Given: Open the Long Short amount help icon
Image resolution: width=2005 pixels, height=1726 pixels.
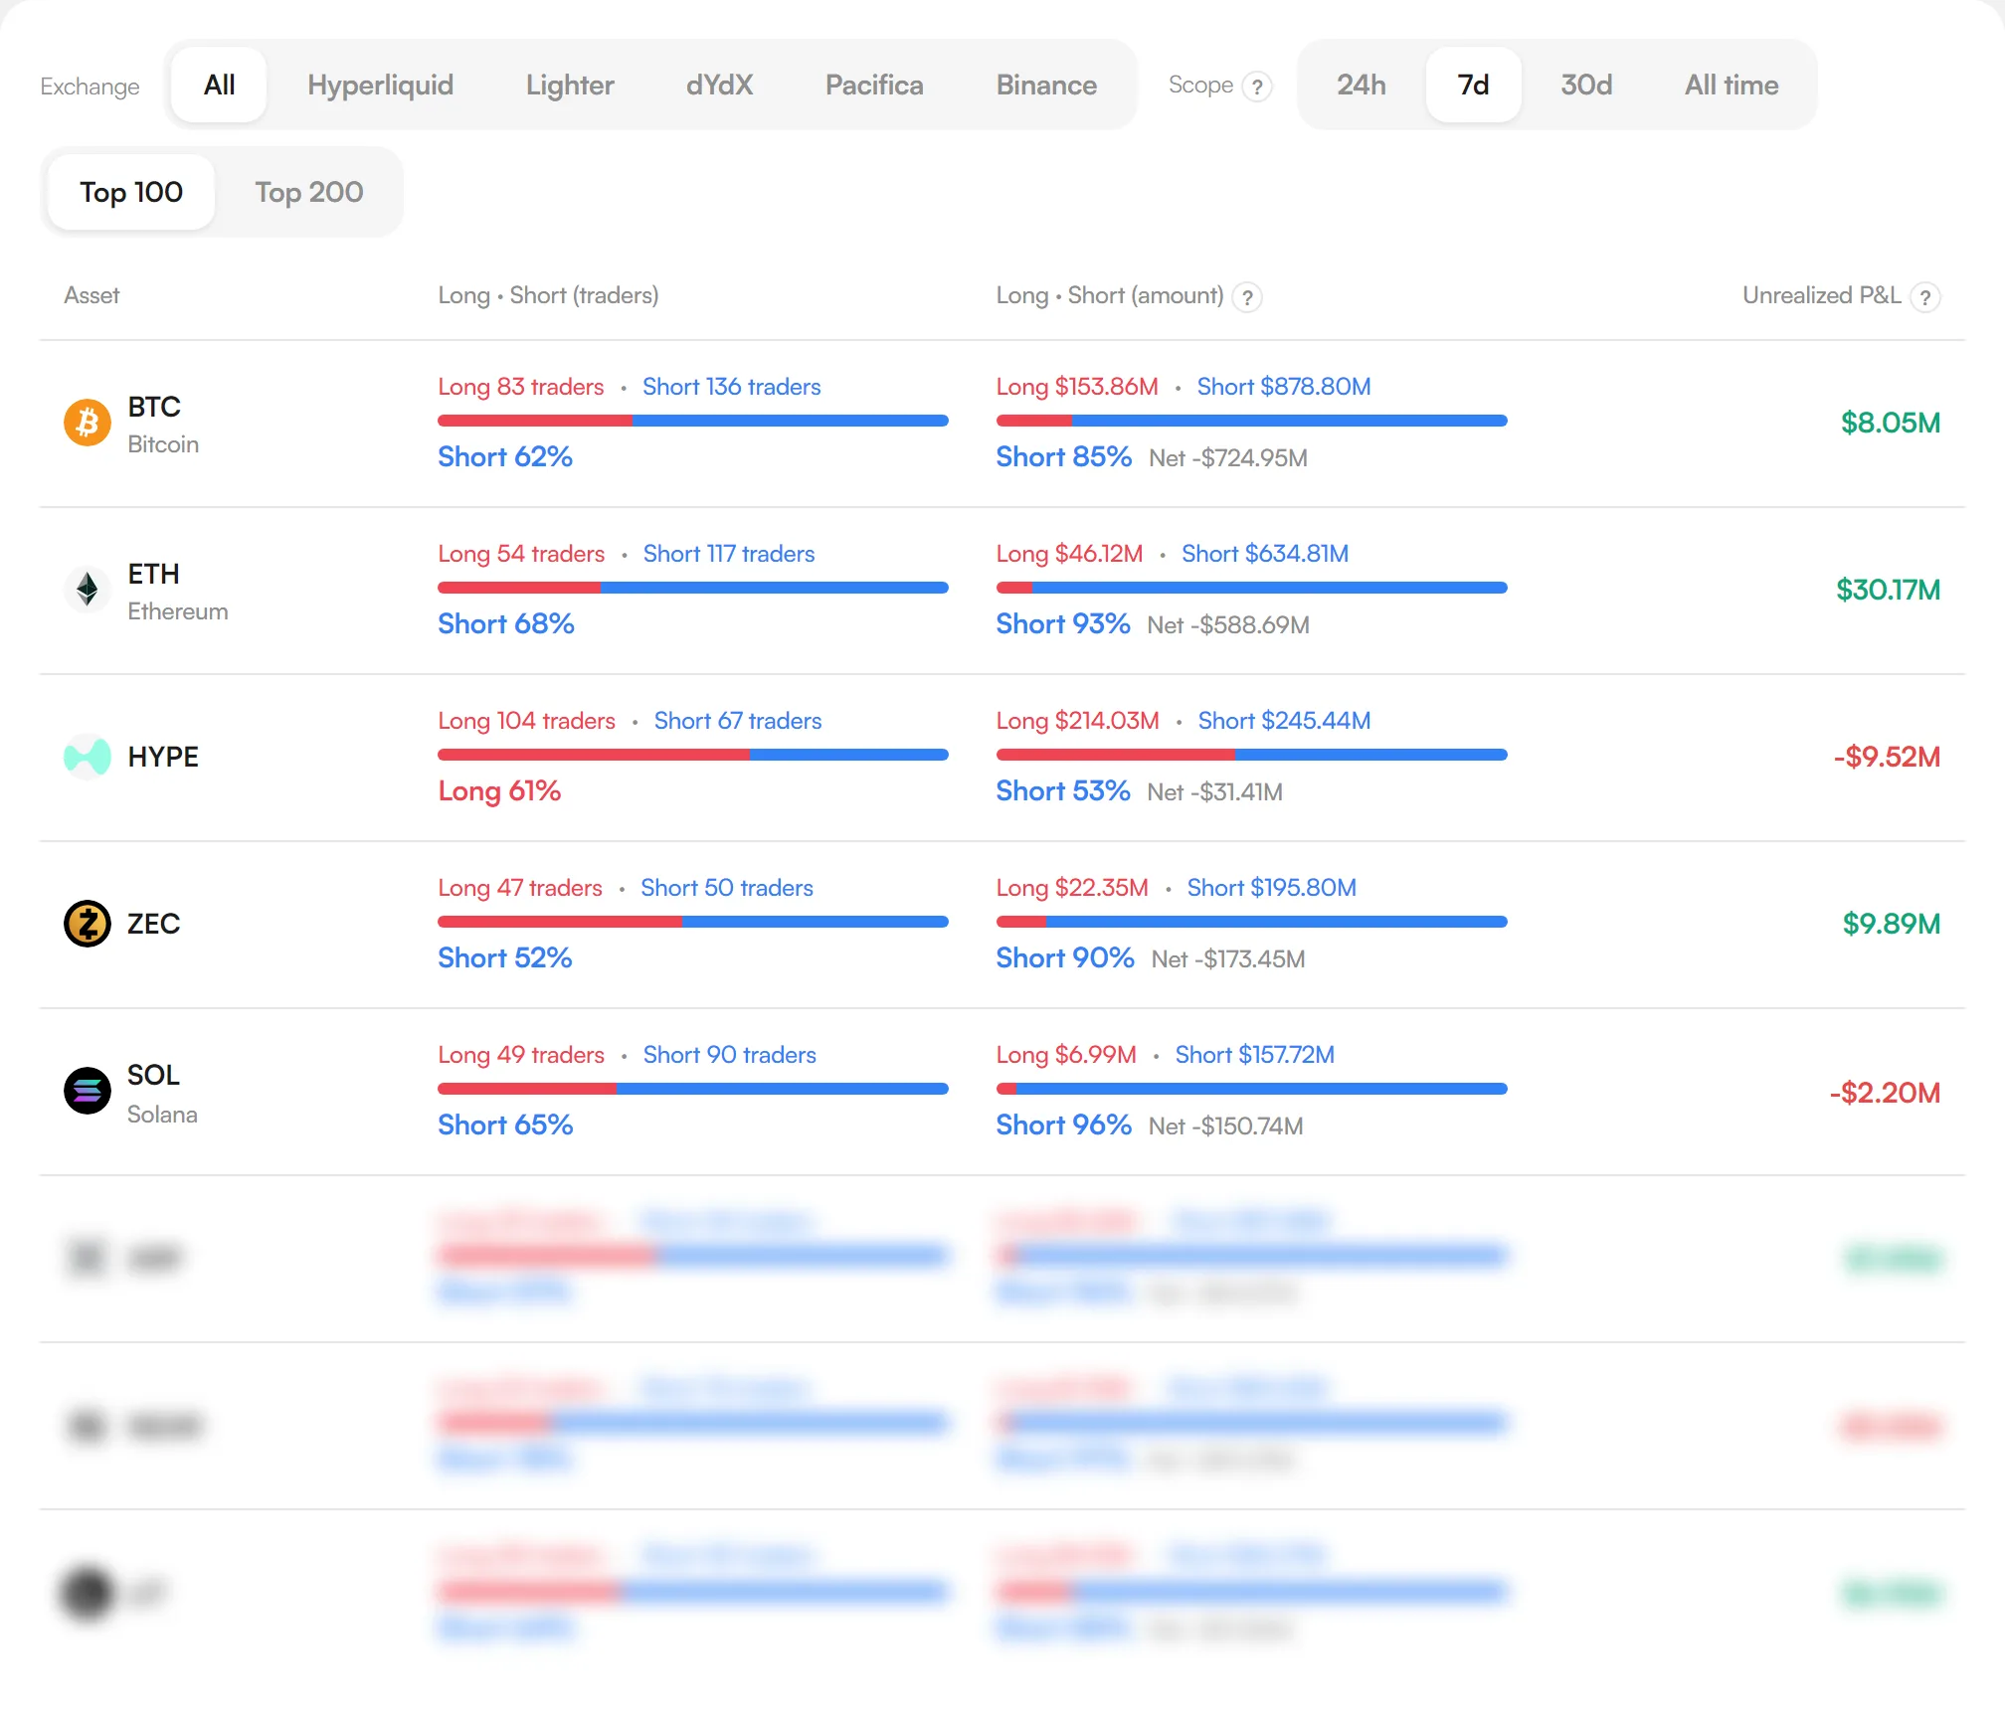Looking at the screenshot, I should (x=1247, y=297).
